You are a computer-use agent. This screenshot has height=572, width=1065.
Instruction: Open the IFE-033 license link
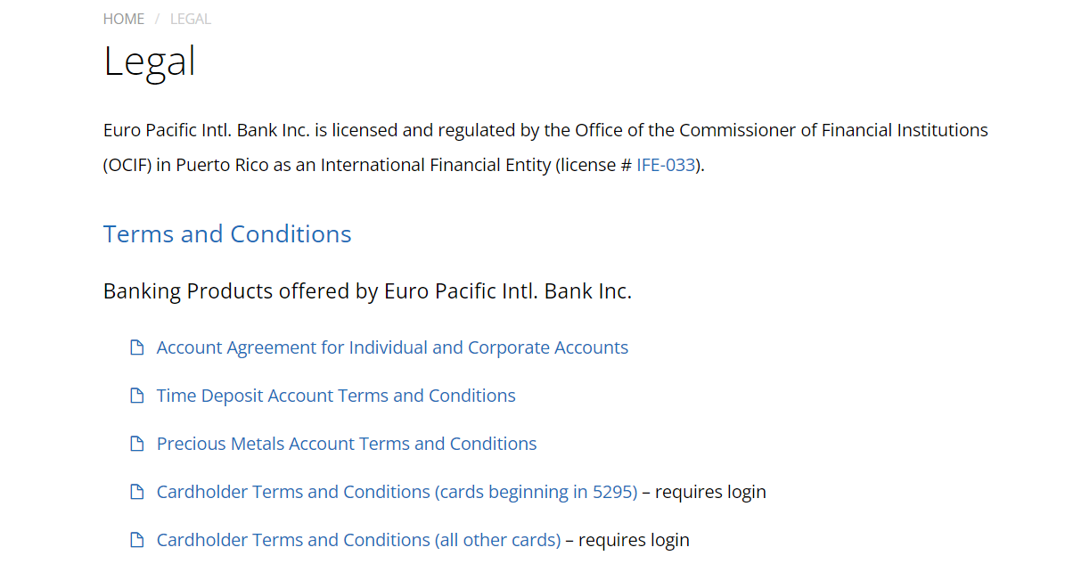(666, 165)
